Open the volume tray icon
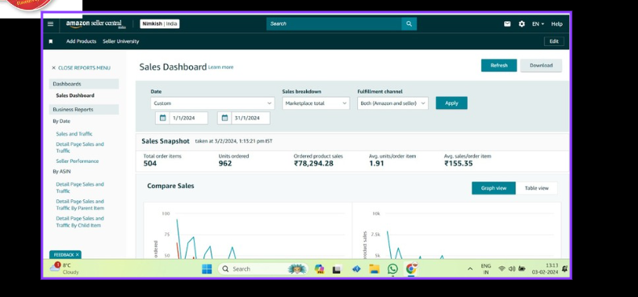The height and width of the screenshot is (297, 638). 512,269
